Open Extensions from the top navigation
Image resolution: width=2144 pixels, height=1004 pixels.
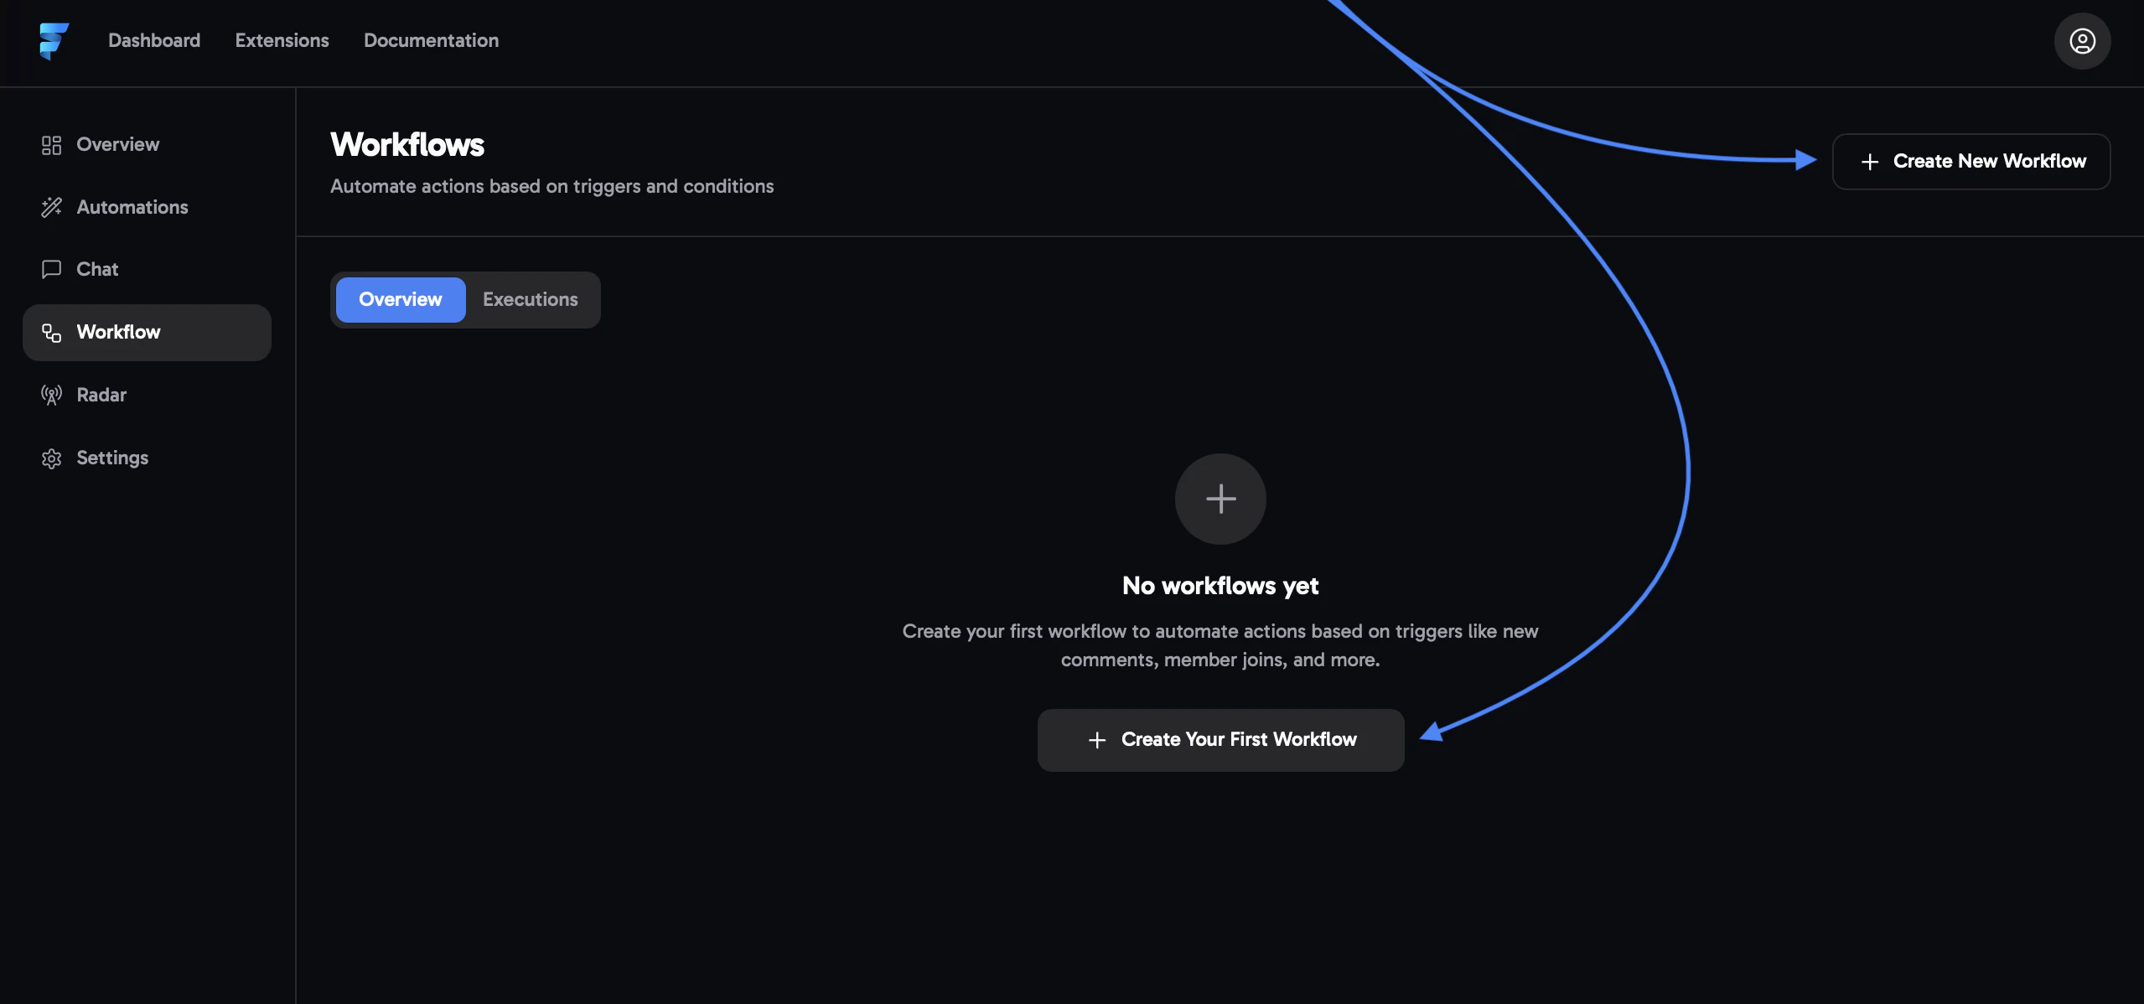[282, 40]
